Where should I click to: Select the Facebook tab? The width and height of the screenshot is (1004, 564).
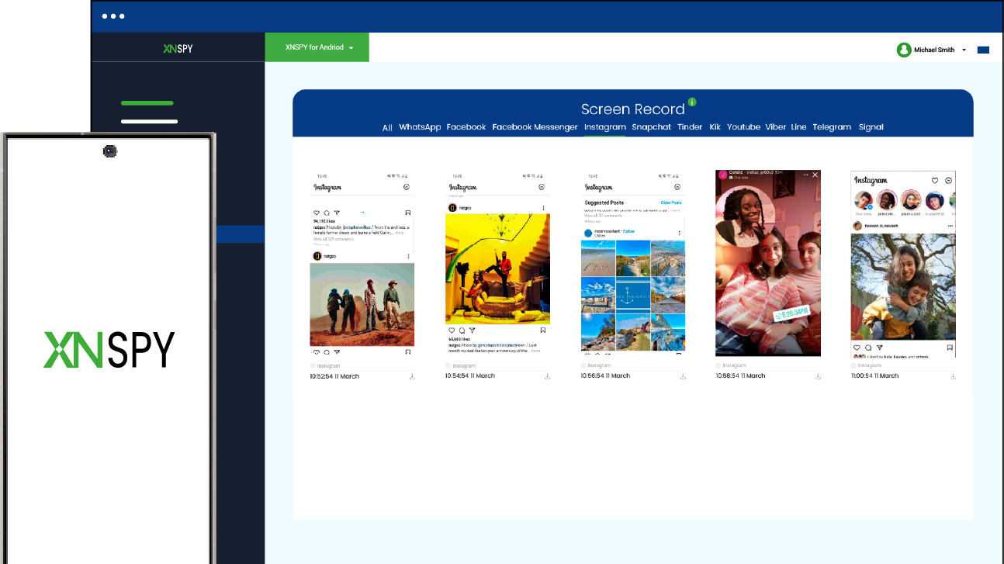pyautogui.click(x=466, y=127)
